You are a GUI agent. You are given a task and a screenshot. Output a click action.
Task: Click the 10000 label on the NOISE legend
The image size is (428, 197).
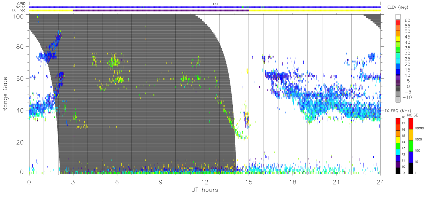[x=419, y=128]
